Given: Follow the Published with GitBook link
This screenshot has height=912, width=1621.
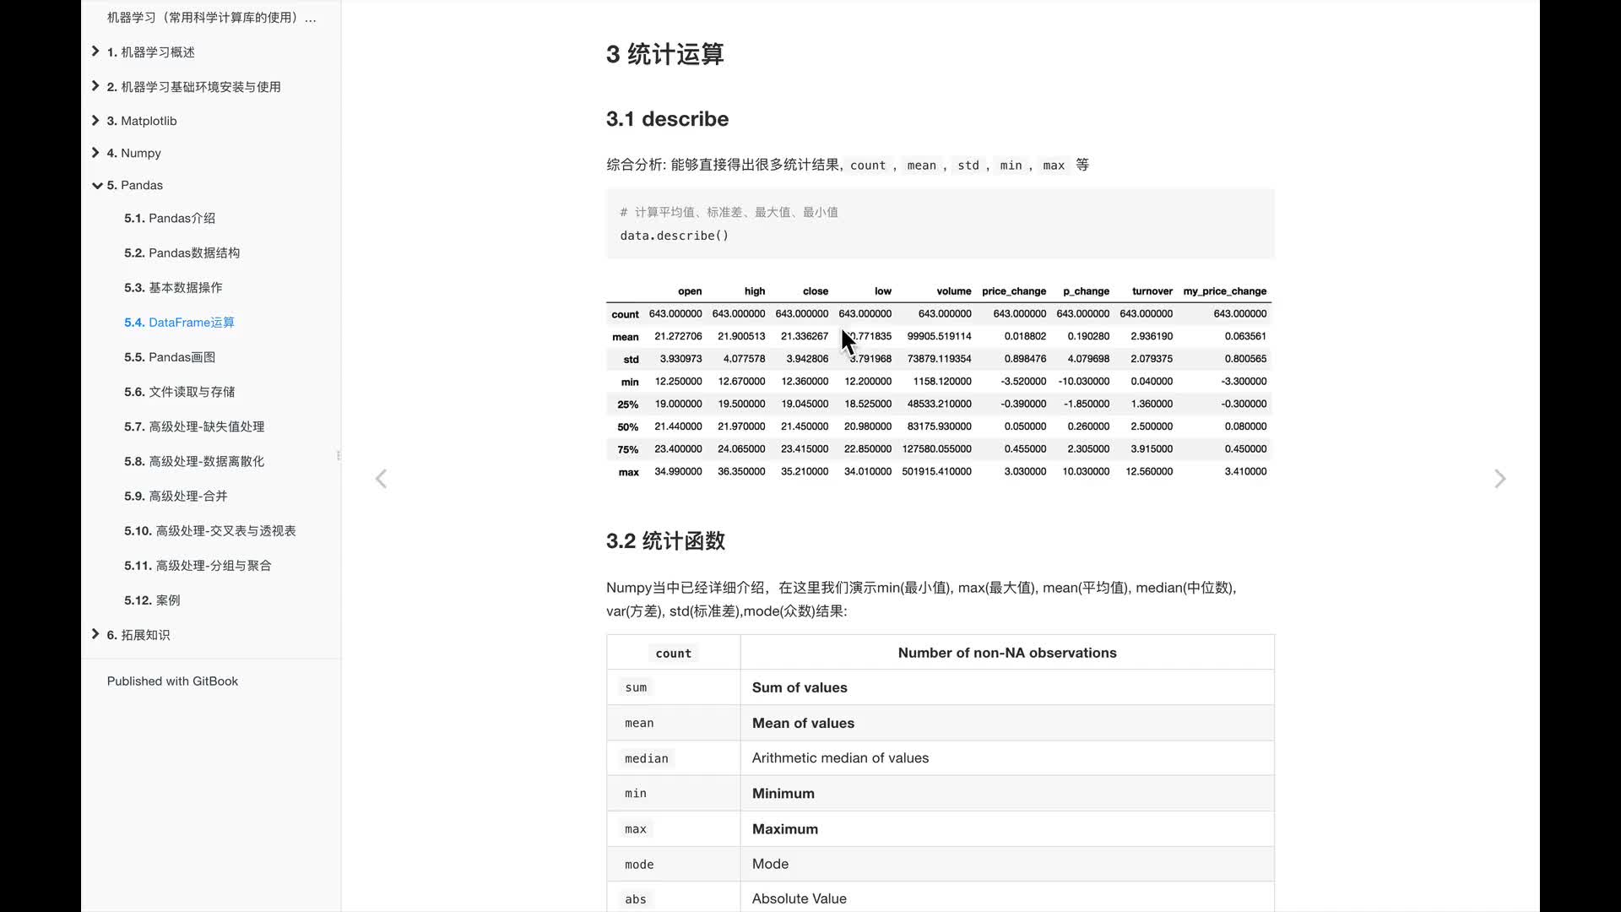Looking at the screenshot, I should tap(172, 681).
